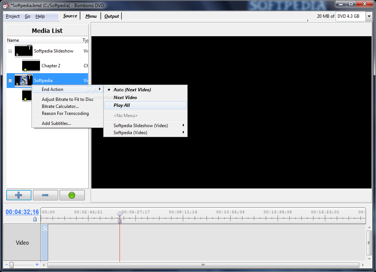Click the 00:04:32;16 timecode link
This screenshot has width=376, height=272.
tap(22, 212)
